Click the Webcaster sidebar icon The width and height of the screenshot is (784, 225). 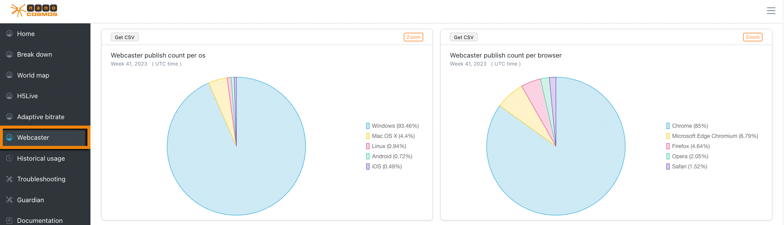pyautogui.click(x=9, y=138)
